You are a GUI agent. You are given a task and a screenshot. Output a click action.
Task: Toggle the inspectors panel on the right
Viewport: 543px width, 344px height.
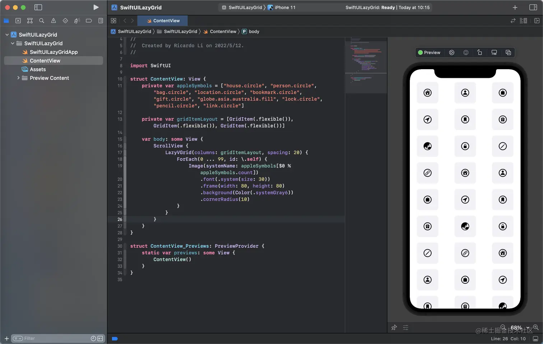coord(533,7)
